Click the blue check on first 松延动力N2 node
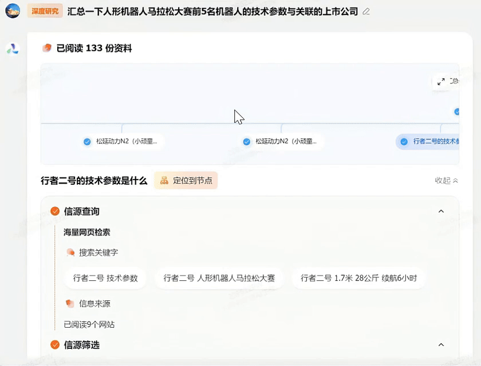Screen dimensions: 481x366 click(87, 141)
